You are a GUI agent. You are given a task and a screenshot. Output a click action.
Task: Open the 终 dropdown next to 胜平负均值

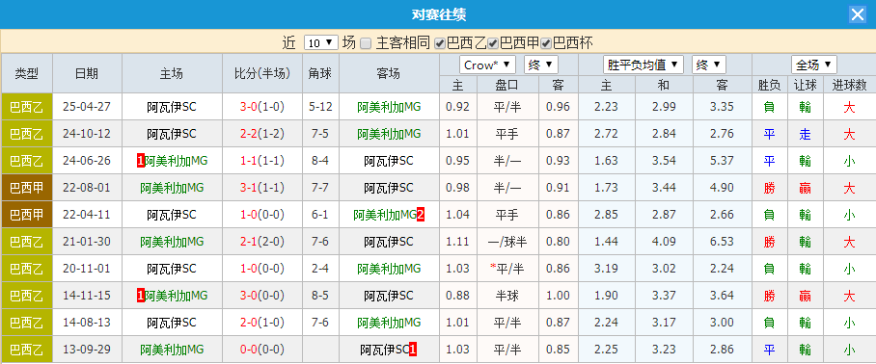coord(708,65)
